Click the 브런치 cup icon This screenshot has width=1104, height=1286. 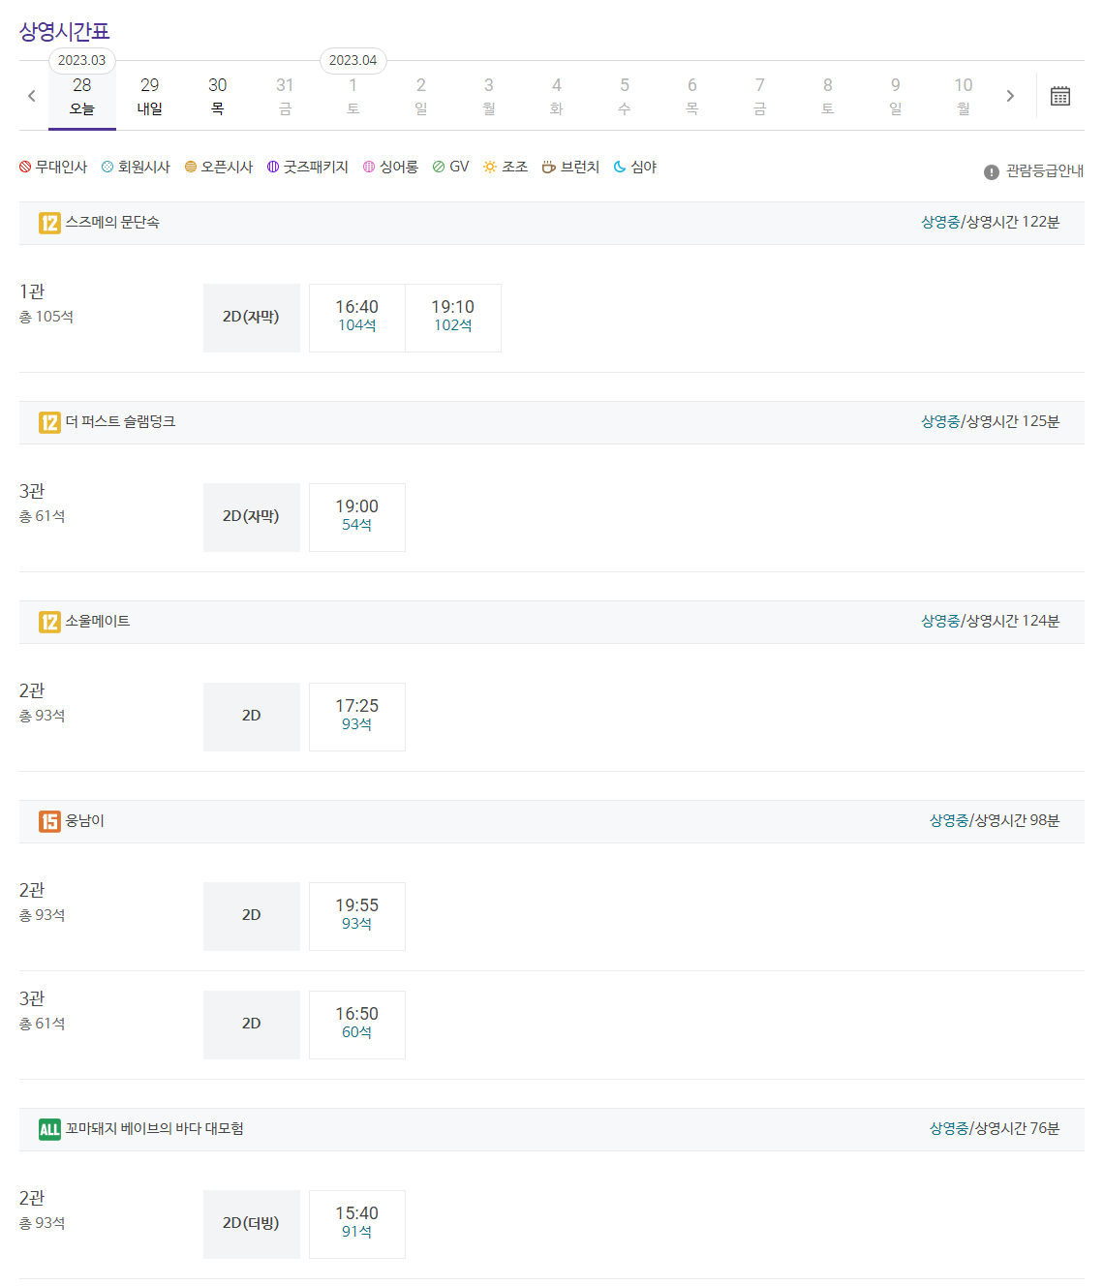(x=548, y=167)
